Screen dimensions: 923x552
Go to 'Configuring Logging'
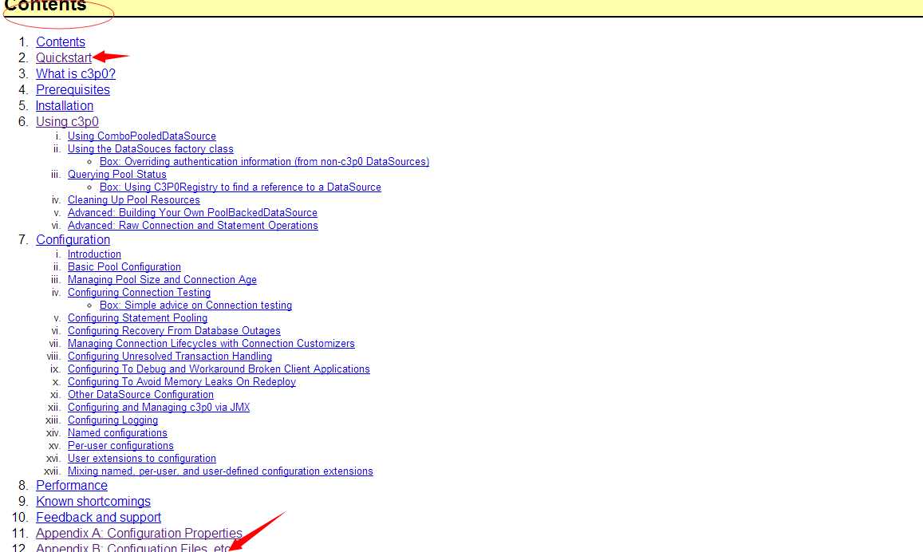point(112,420)
